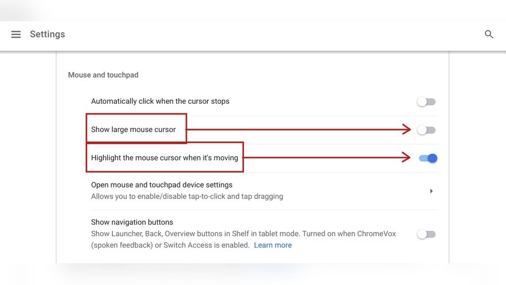Viewport: 506px width, 285px height.
Task: Turn on the Show navigation buttons switch
Action: pyautogui.click(x=426, y=234)
